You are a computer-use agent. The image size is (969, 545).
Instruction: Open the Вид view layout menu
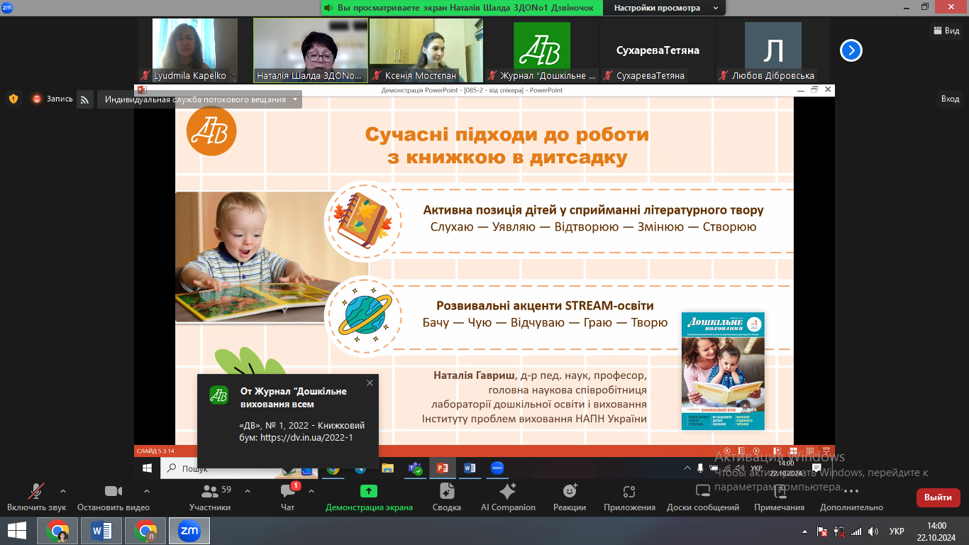(946, 31)
